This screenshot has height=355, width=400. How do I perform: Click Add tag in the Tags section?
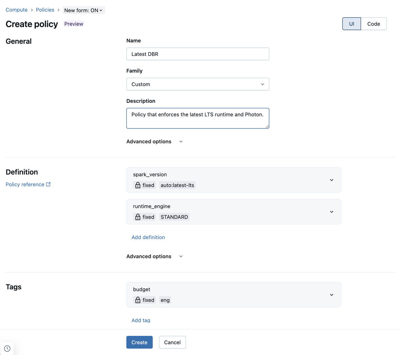(141, 320)
